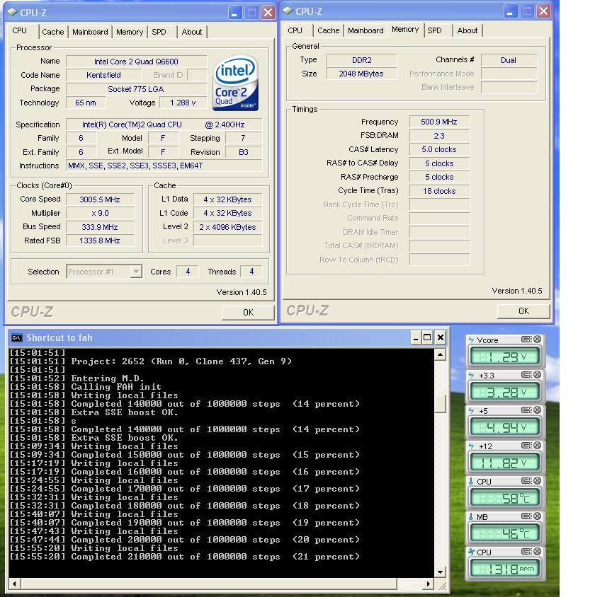Click the FSB:DRAM ratio value 2:3
Viewport: 595px width, 597px height.
pos(439,136)
